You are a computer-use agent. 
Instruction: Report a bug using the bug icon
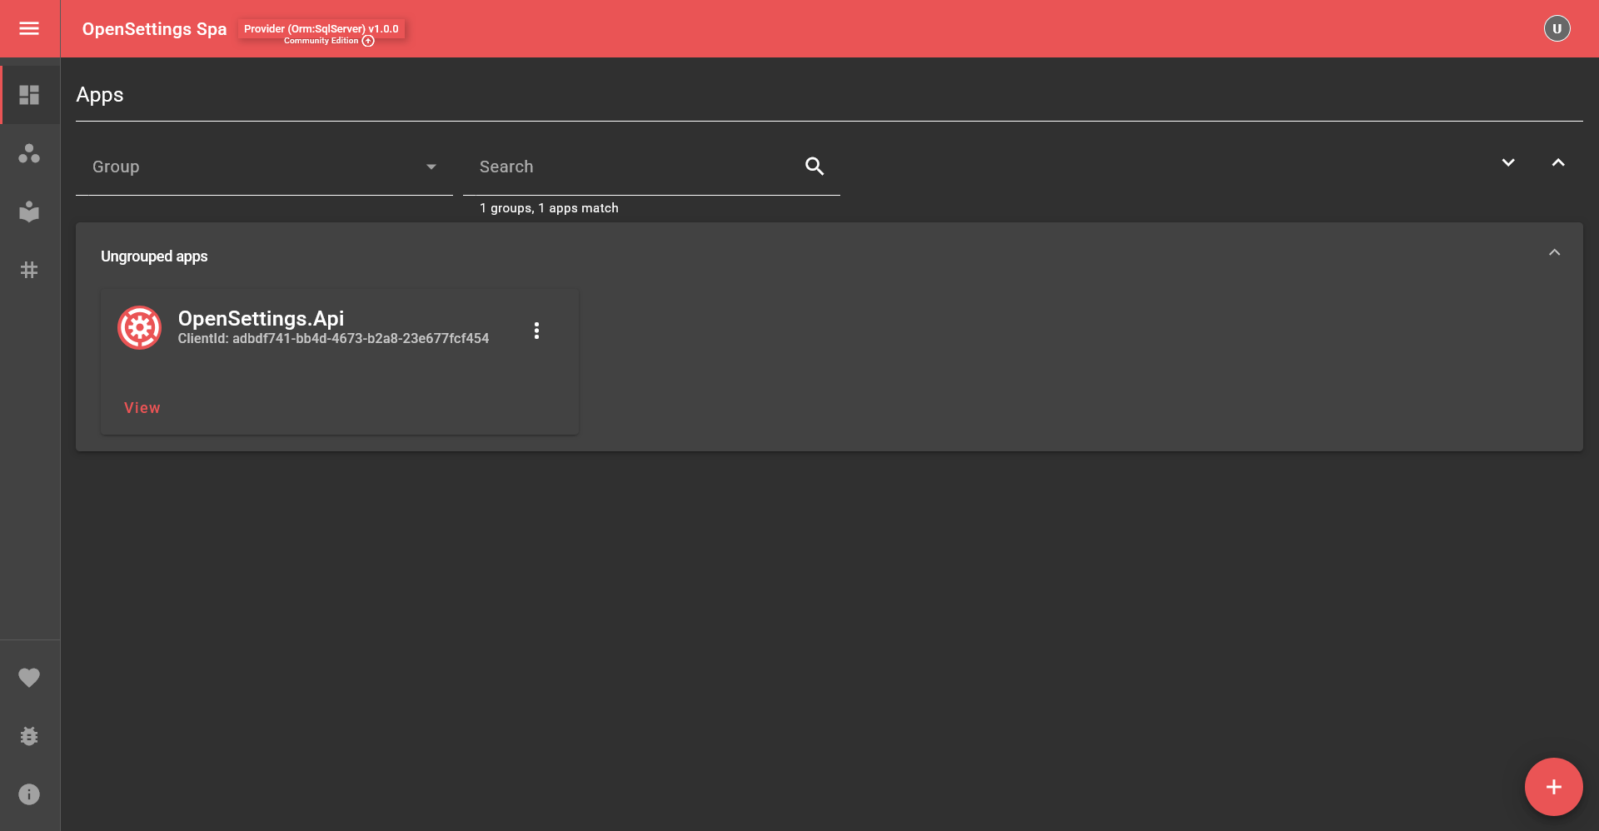point(30,735)
